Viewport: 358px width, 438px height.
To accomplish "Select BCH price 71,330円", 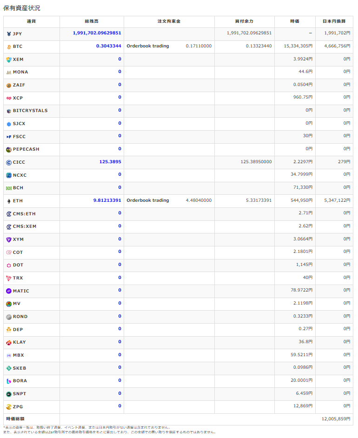I will (303, 187).
